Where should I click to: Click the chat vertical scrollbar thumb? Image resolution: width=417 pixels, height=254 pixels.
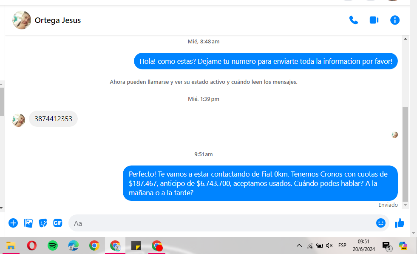coord(405,154)
